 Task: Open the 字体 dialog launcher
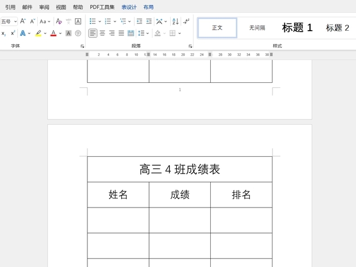[x=82, y=46]
